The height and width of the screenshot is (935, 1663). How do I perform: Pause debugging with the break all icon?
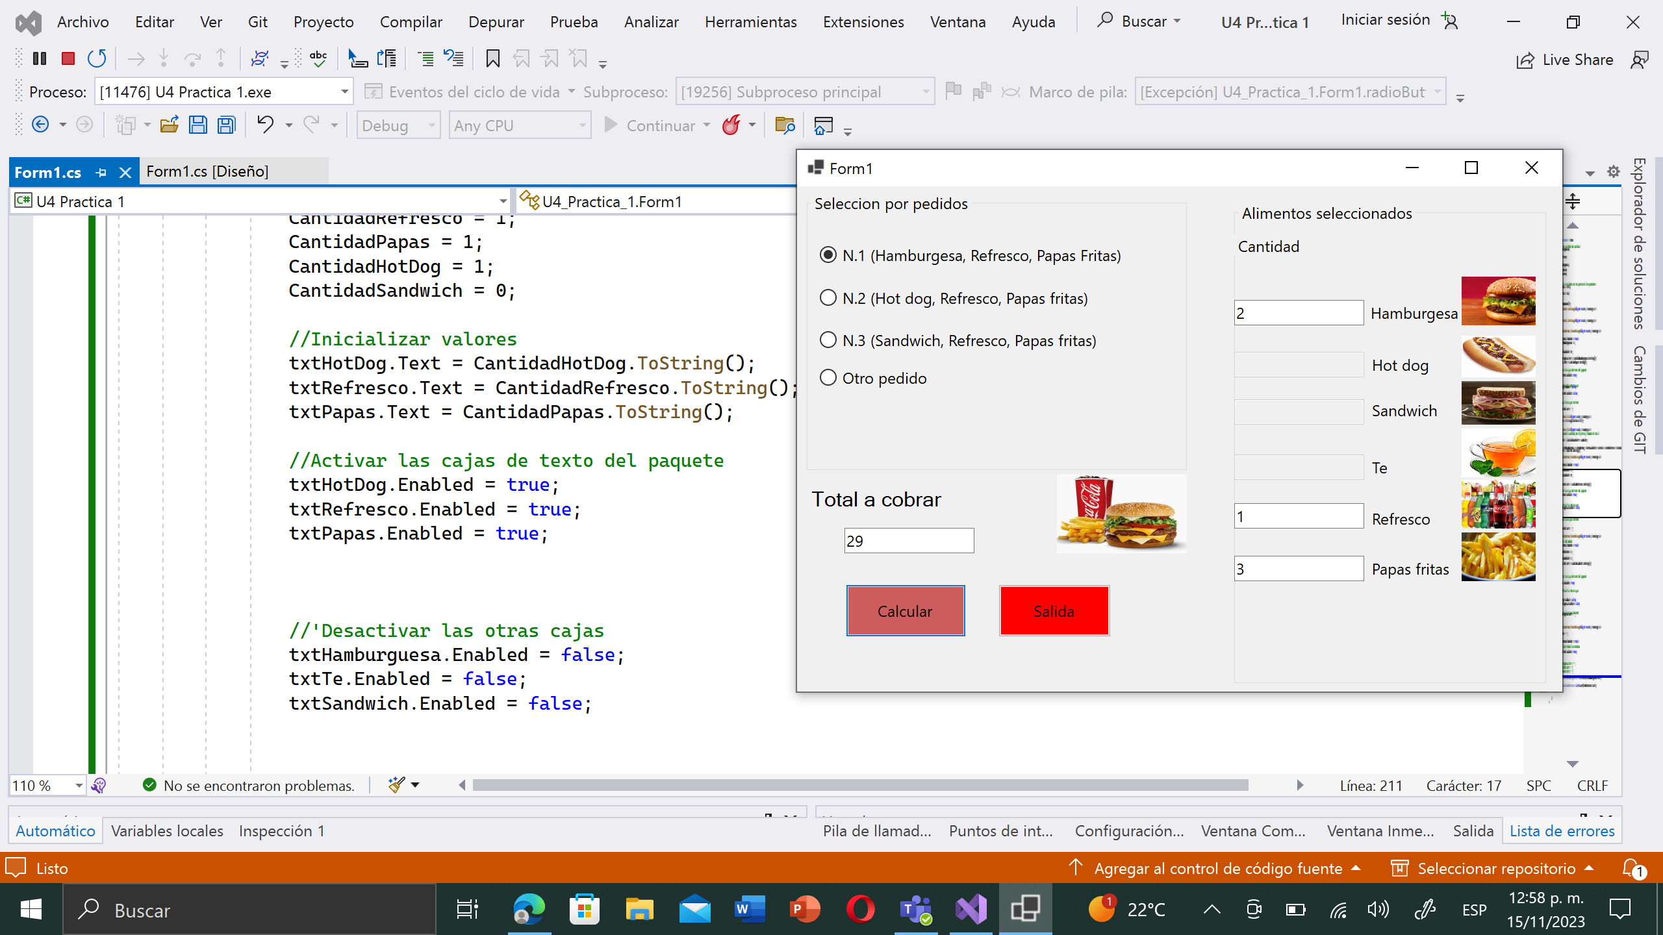[x=39, y=58]
